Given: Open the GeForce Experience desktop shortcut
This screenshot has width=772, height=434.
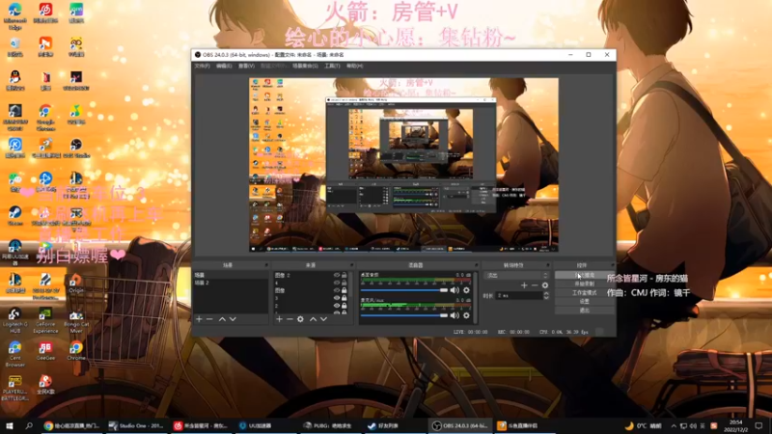Looking at the screenshot, I should point(45,320).
